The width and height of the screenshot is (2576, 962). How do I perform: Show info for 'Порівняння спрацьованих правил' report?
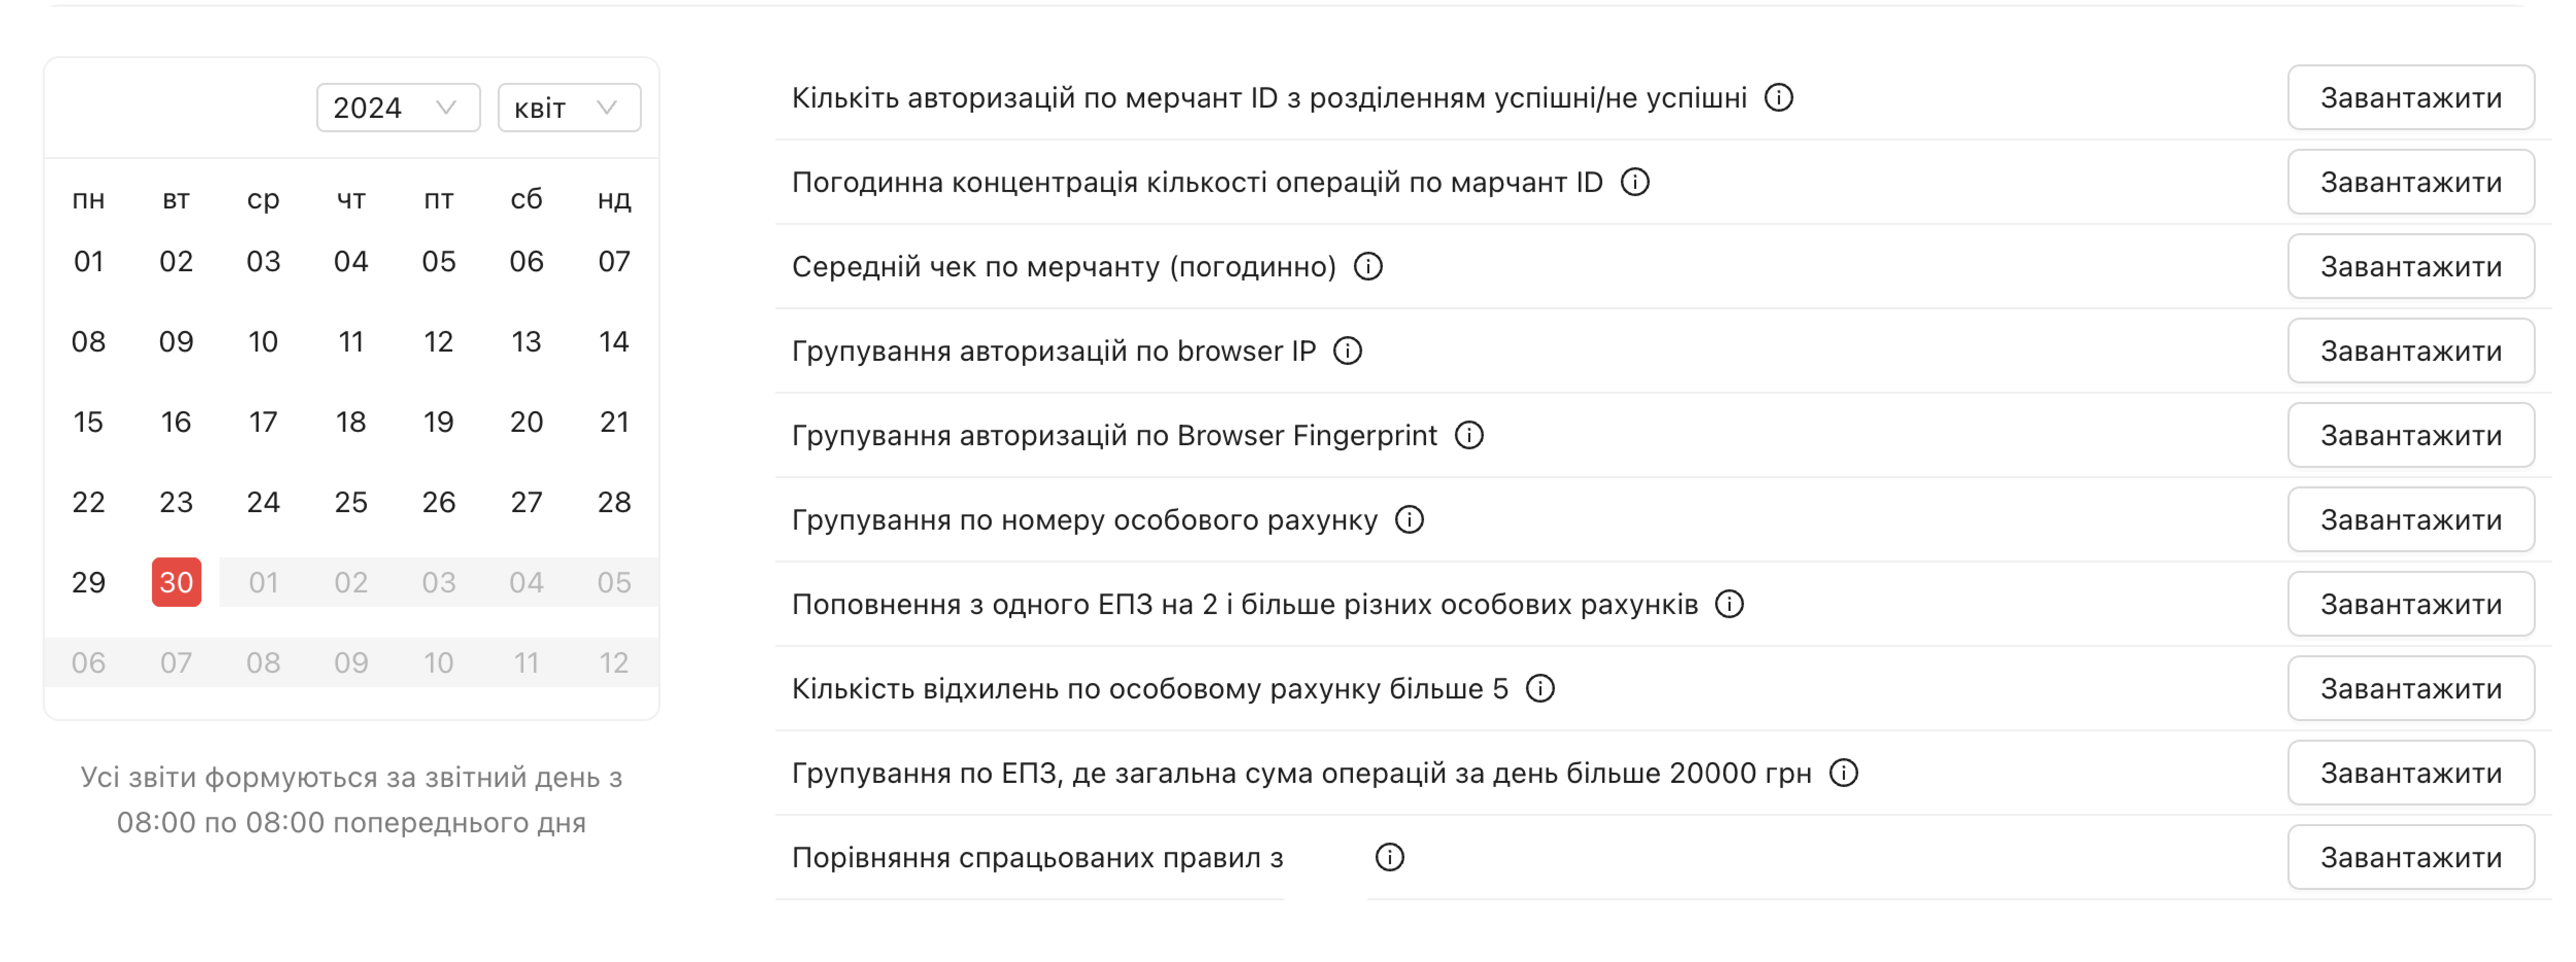tap(1389, 857)
